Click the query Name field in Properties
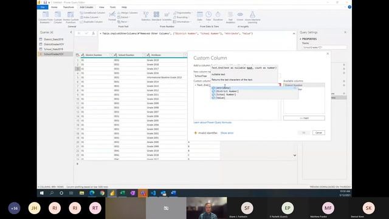Image resolution: width=389 pixels, height=219 pixels. pyautogui.click(x=324, y=47)
